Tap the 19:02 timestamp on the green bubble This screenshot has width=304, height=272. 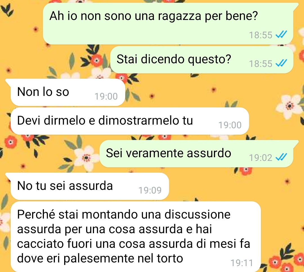point(261,158)
